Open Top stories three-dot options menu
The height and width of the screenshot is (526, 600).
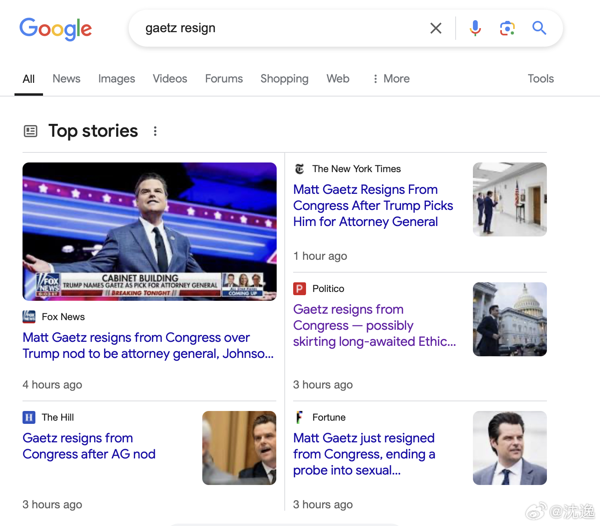coord(155,131)
